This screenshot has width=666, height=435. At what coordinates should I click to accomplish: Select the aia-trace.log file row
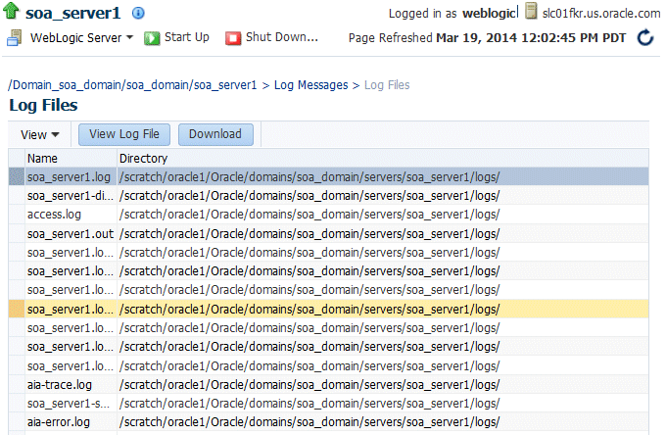328,385
